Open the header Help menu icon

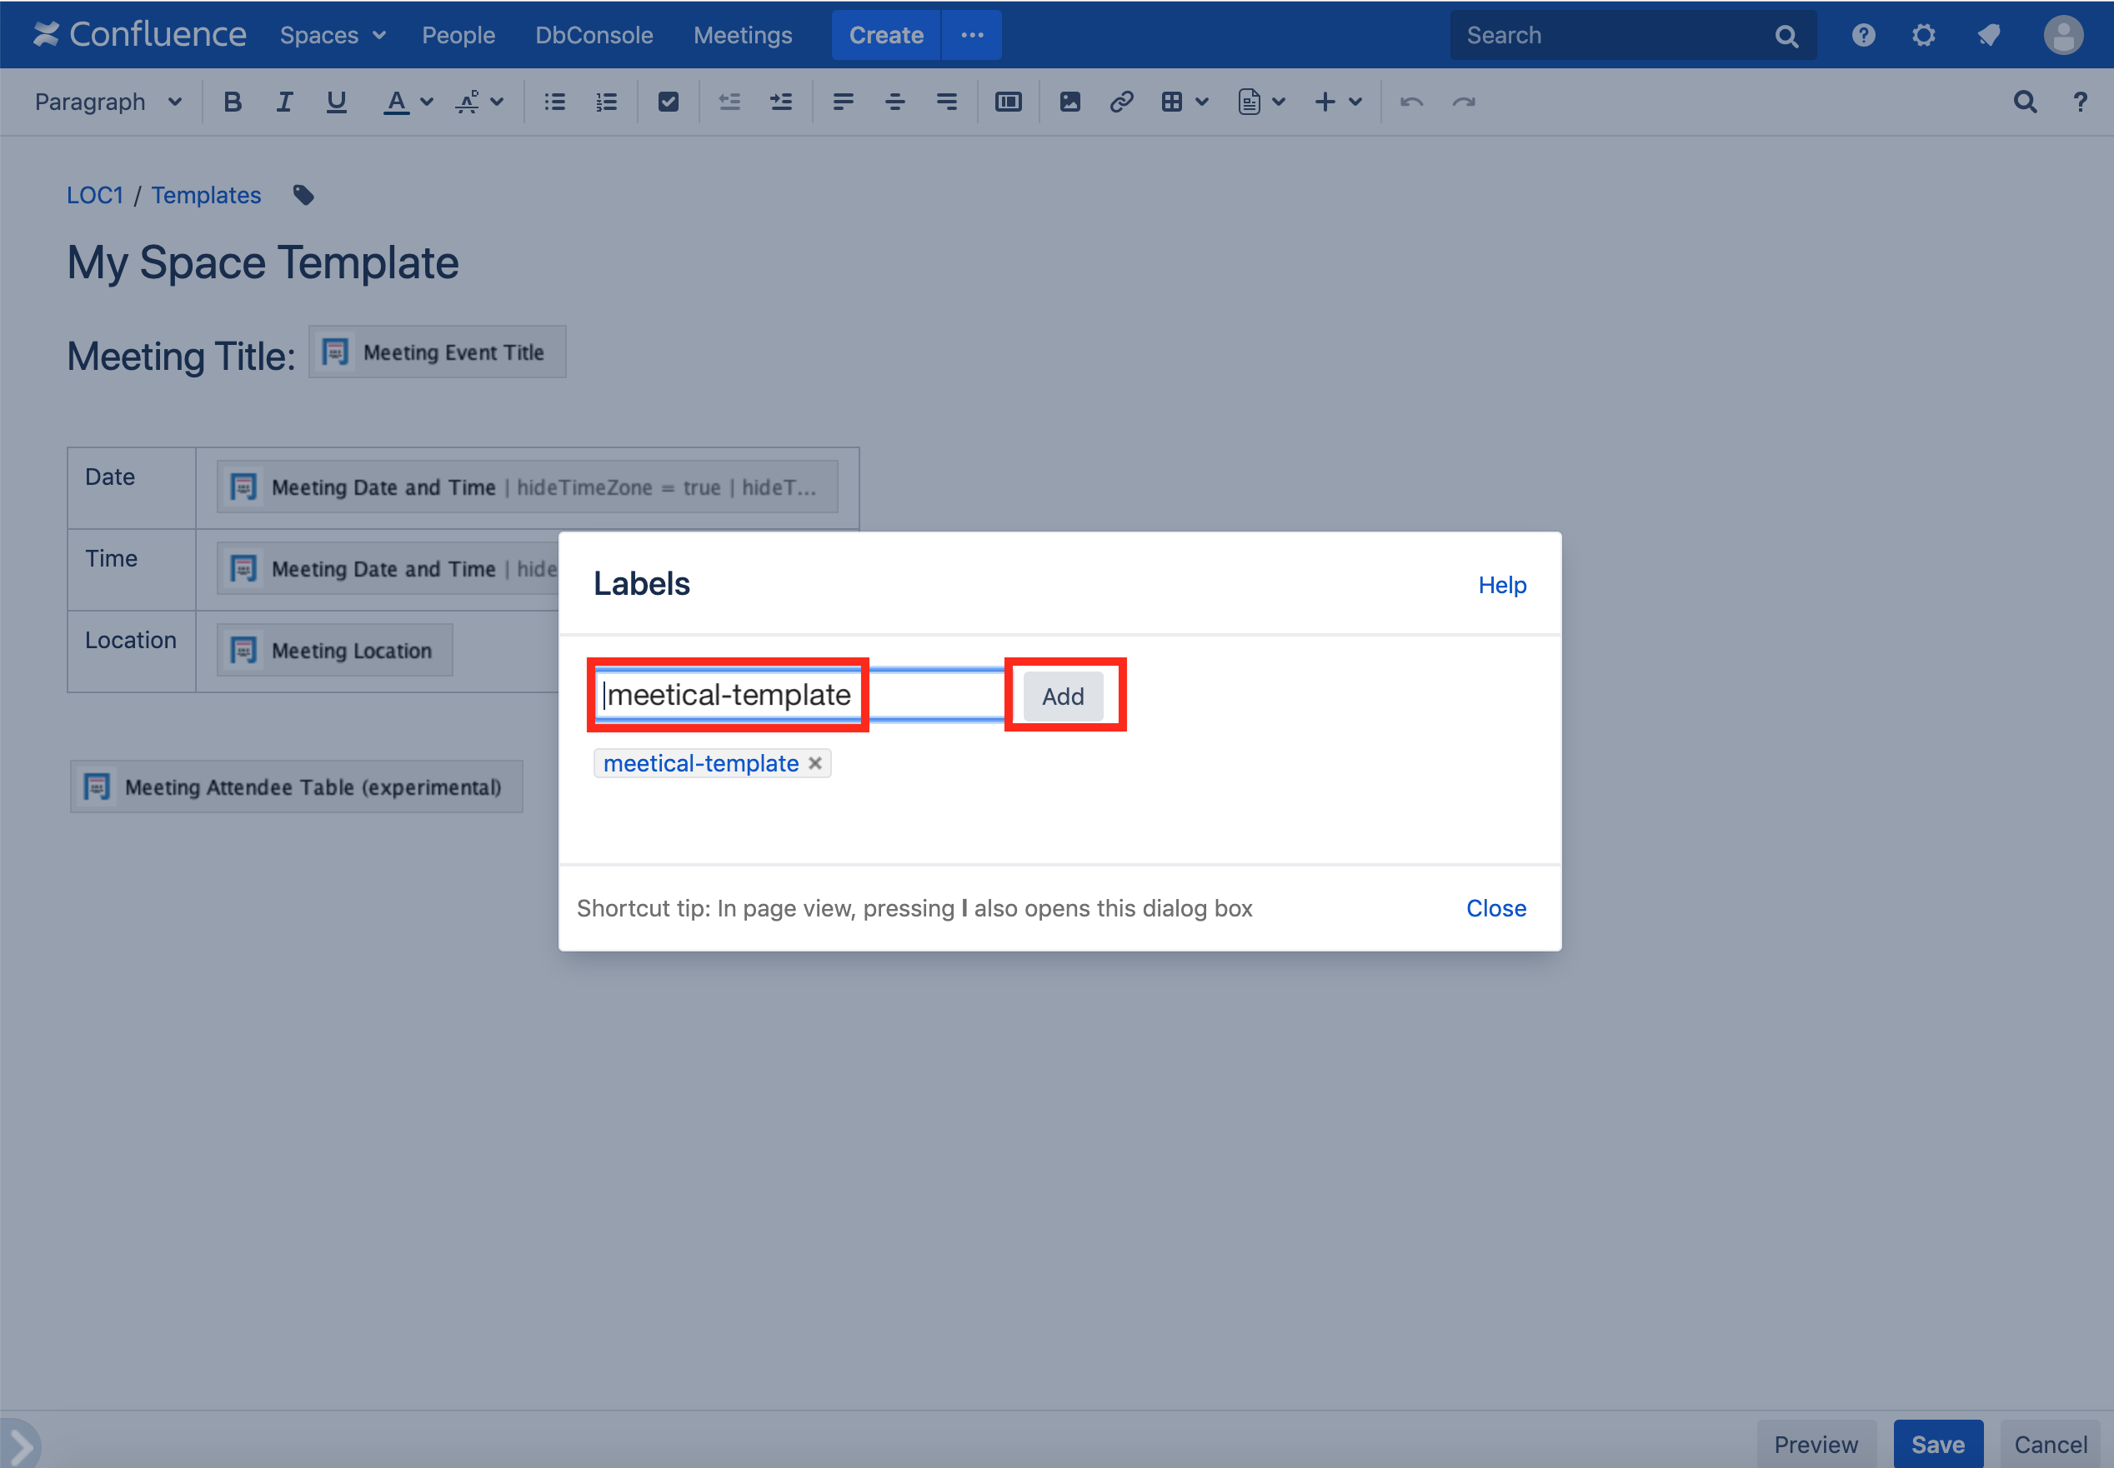pyautogui.click(x=1864, y=35)
